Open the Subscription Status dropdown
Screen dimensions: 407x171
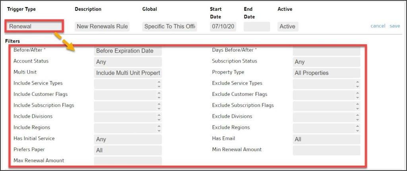coord(326,62)
